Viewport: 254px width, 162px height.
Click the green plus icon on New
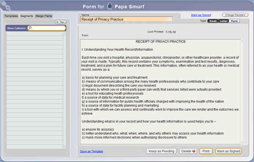pos(57,22)
